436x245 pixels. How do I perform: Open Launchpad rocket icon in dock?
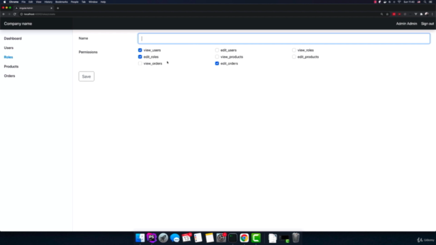(163, 238)
